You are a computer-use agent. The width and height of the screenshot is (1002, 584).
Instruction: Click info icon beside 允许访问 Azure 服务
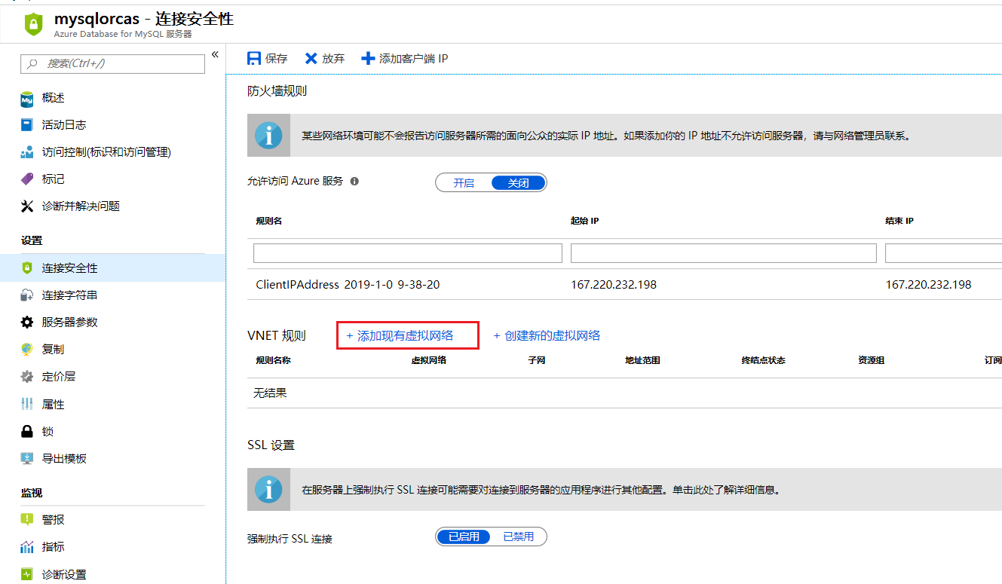354,182
